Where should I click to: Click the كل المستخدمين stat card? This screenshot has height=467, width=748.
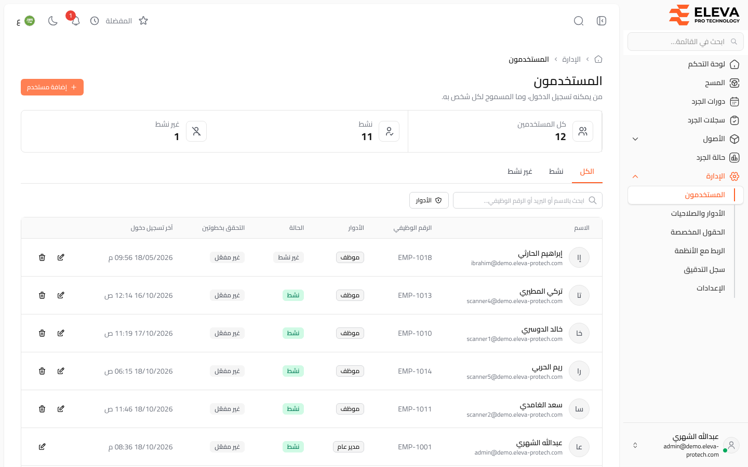click(505, 131)
